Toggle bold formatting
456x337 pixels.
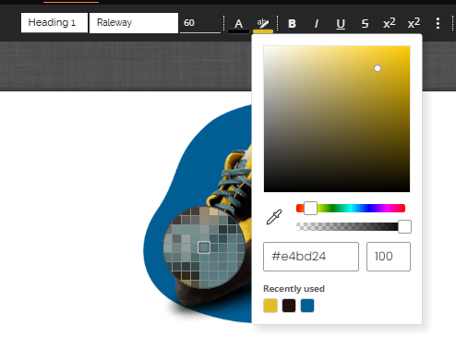292,24
